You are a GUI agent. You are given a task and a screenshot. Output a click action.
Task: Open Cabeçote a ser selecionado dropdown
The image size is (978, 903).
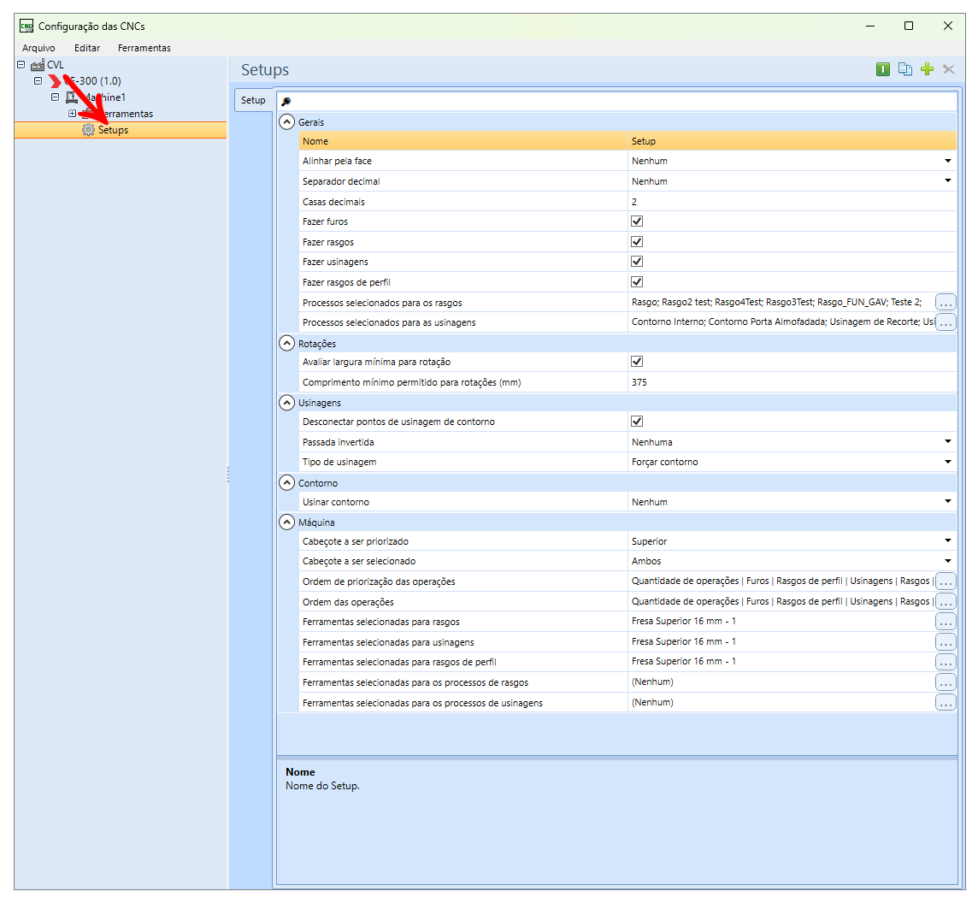[947, 561]
